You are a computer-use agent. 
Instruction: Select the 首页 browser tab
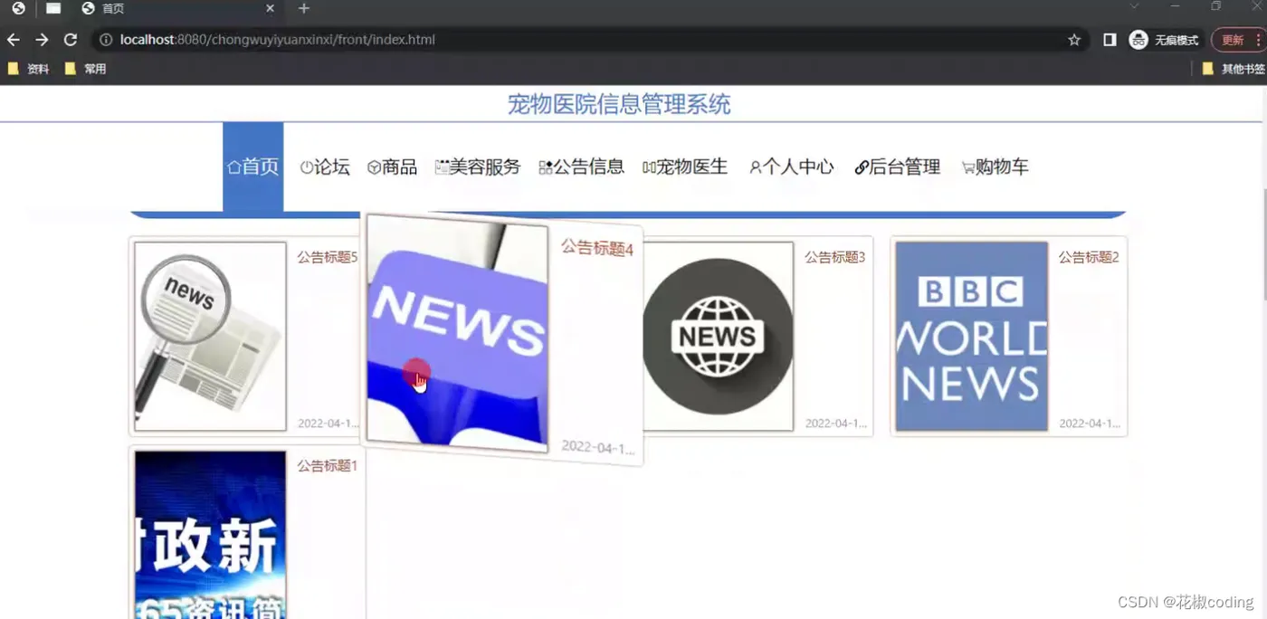click(176, 8)
